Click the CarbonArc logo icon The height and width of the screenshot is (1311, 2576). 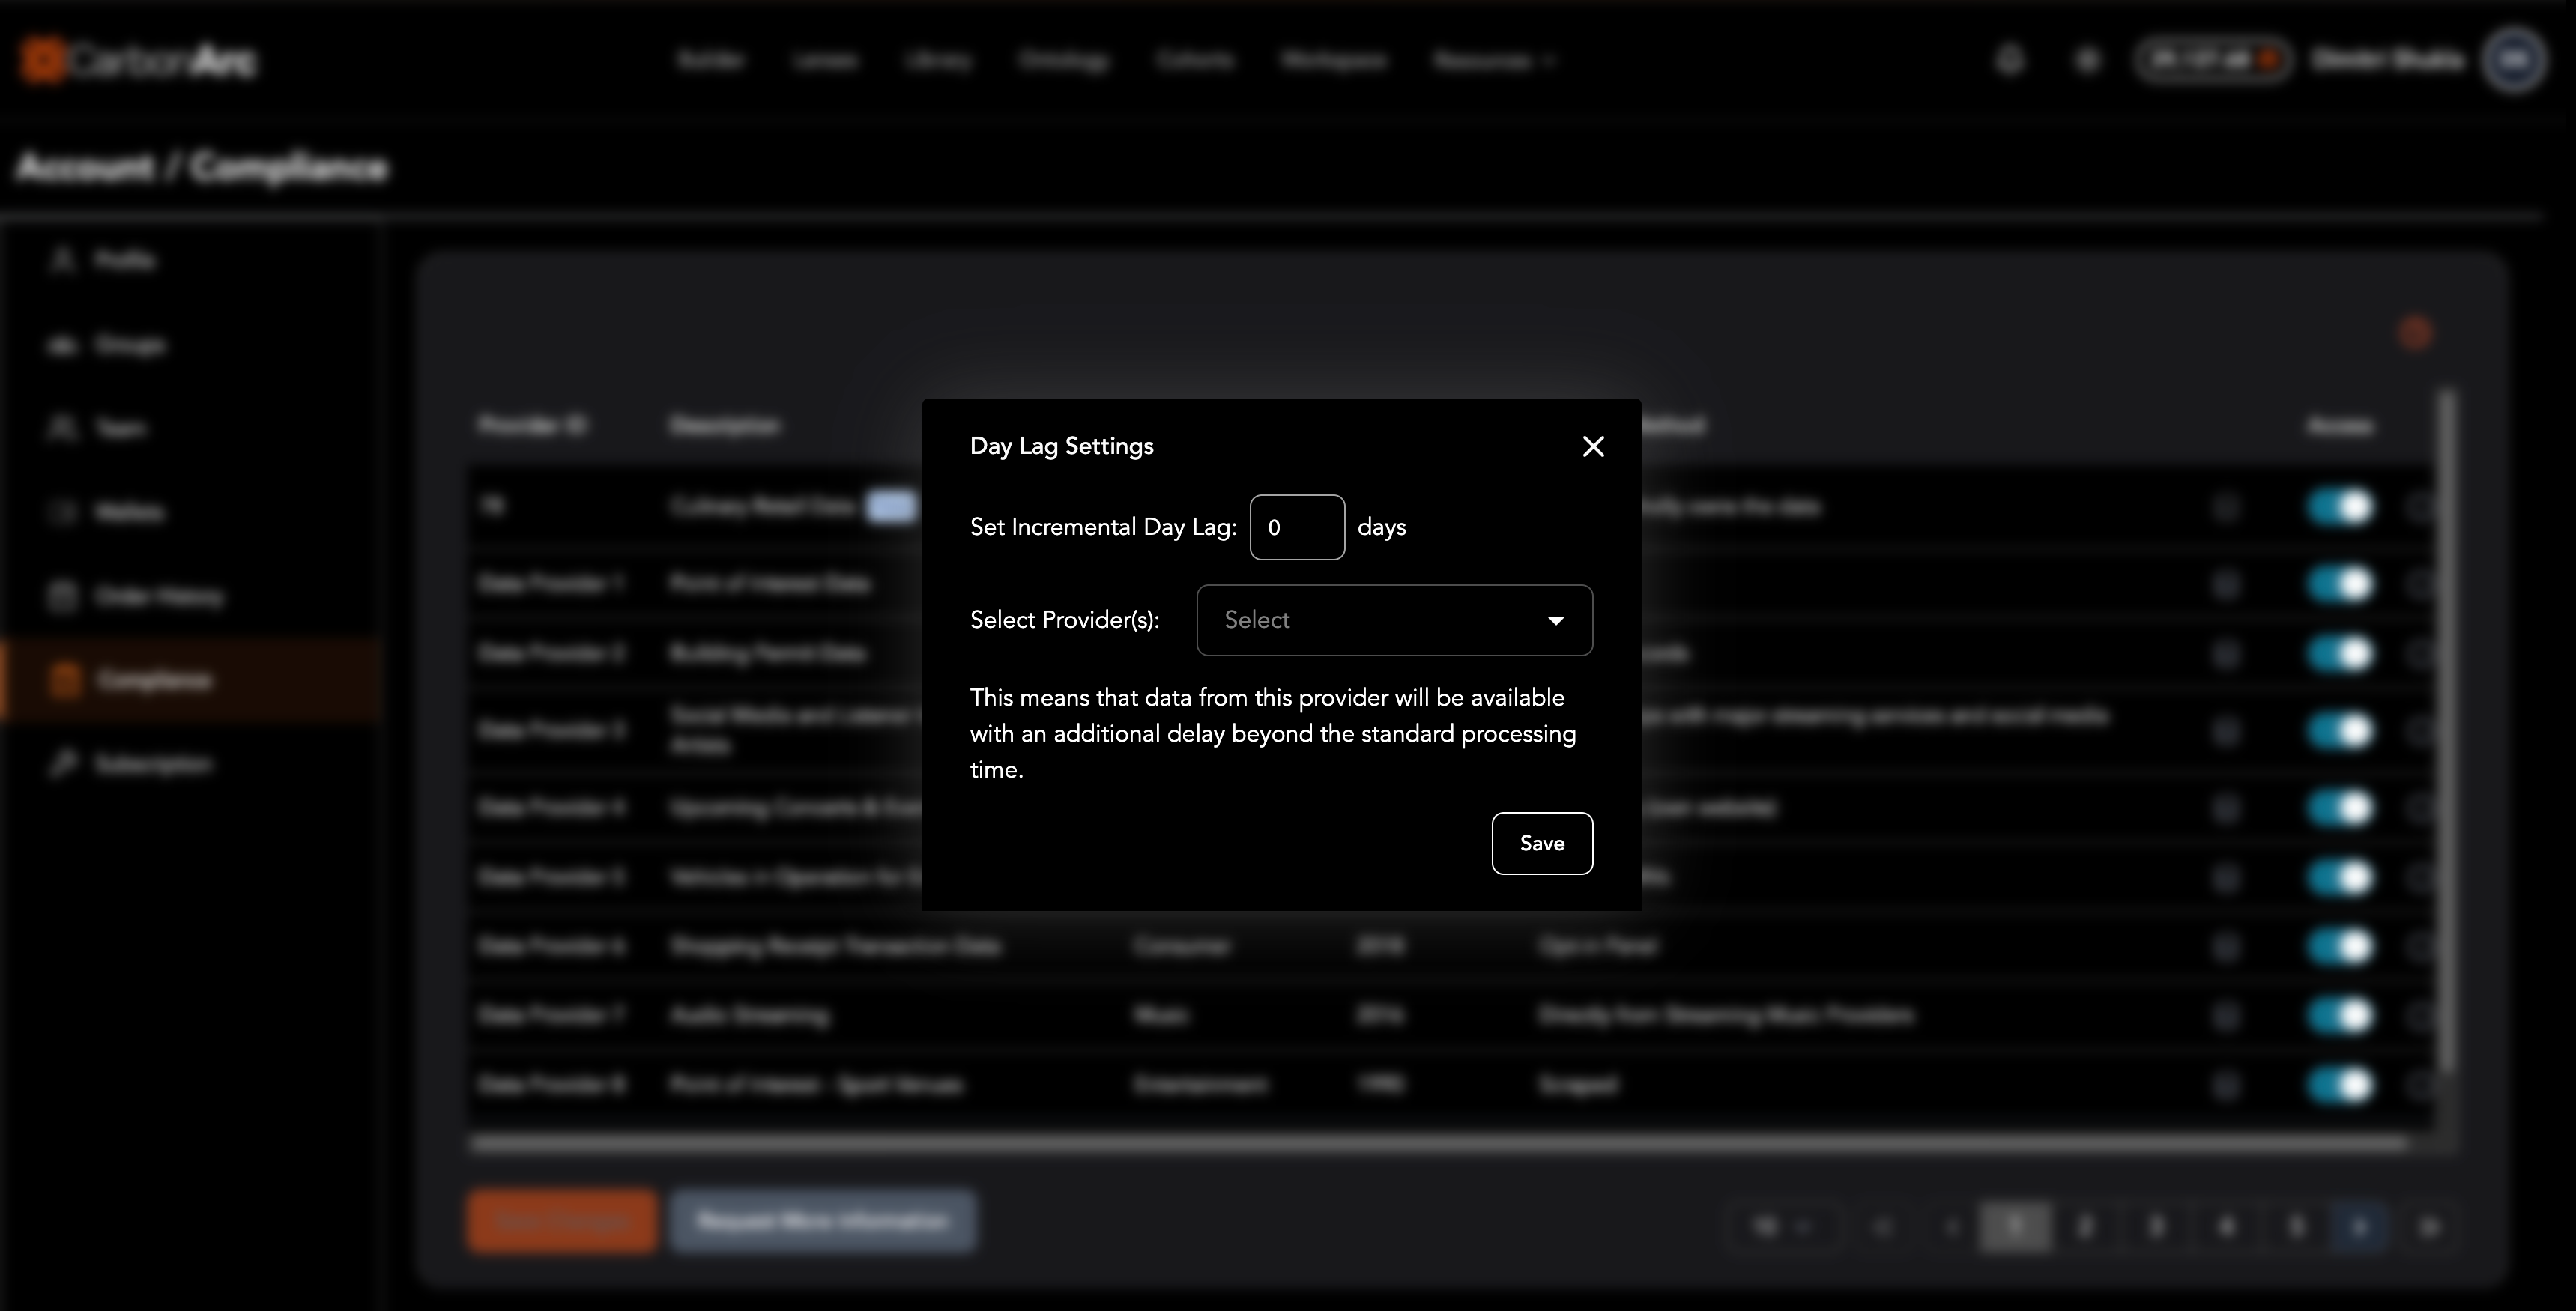tap(42, 60)
